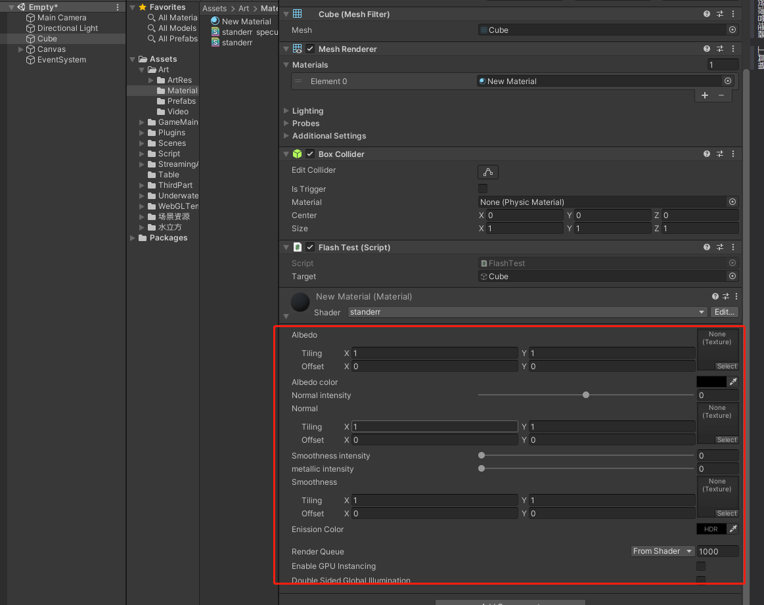Open Render Queue From Shader dropdown

pyautogui.click(x=662, y=552)
